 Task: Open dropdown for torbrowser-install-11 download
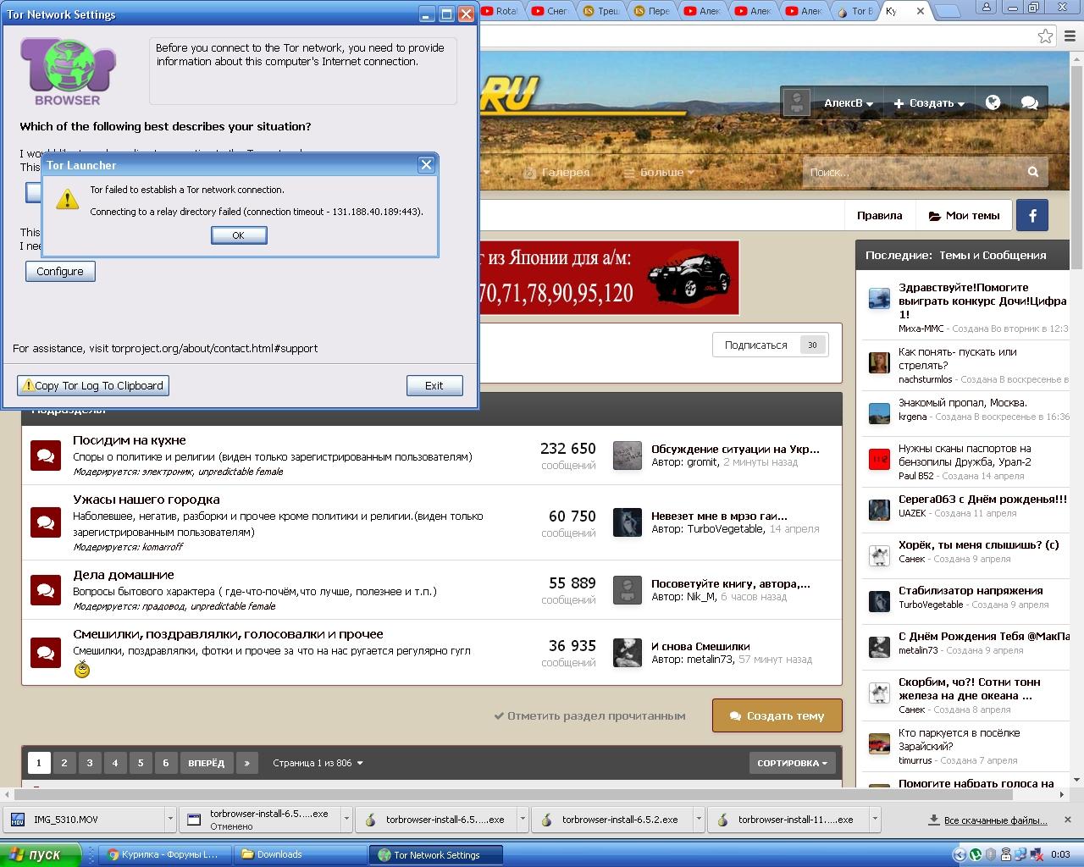coord(875,820)
